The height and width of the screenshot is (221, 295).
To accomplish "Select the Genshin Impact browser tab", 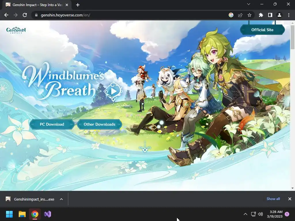I will tap(37, 5).
